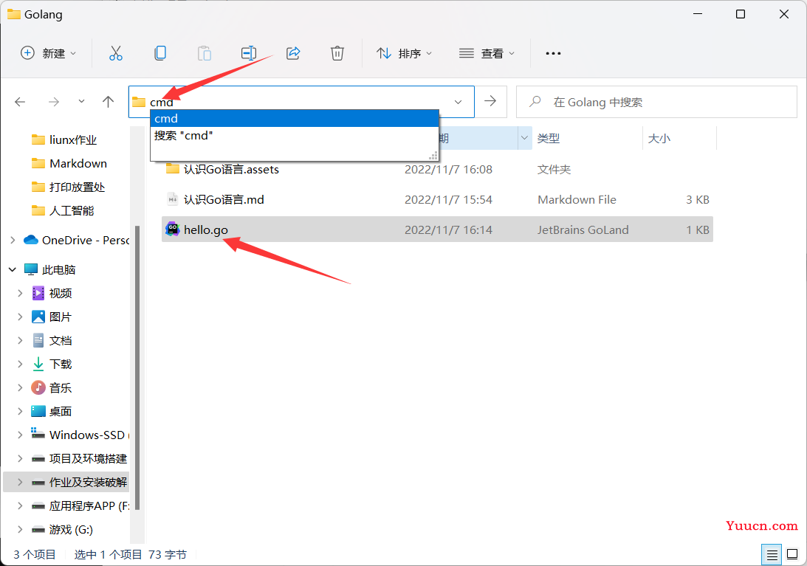Switch to details view icon in status bar
807x566 pixels.
pyautogui.click(x=772, y=555)
